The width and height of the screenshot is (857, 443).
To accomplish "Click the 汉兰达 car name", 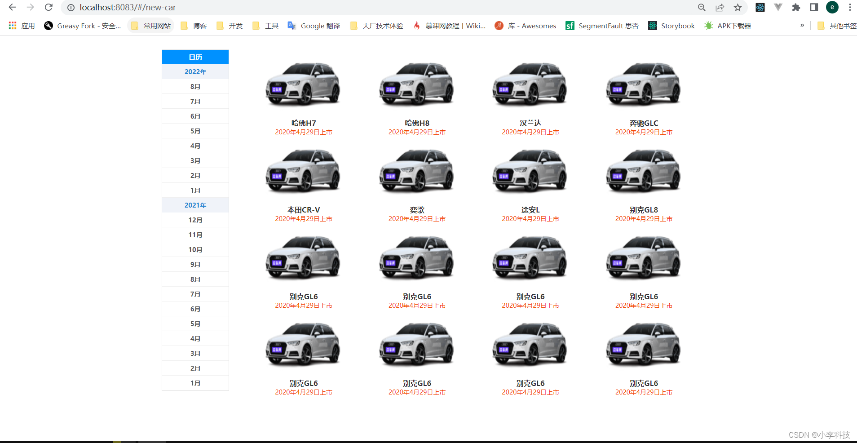I will [x=530, y=123].
